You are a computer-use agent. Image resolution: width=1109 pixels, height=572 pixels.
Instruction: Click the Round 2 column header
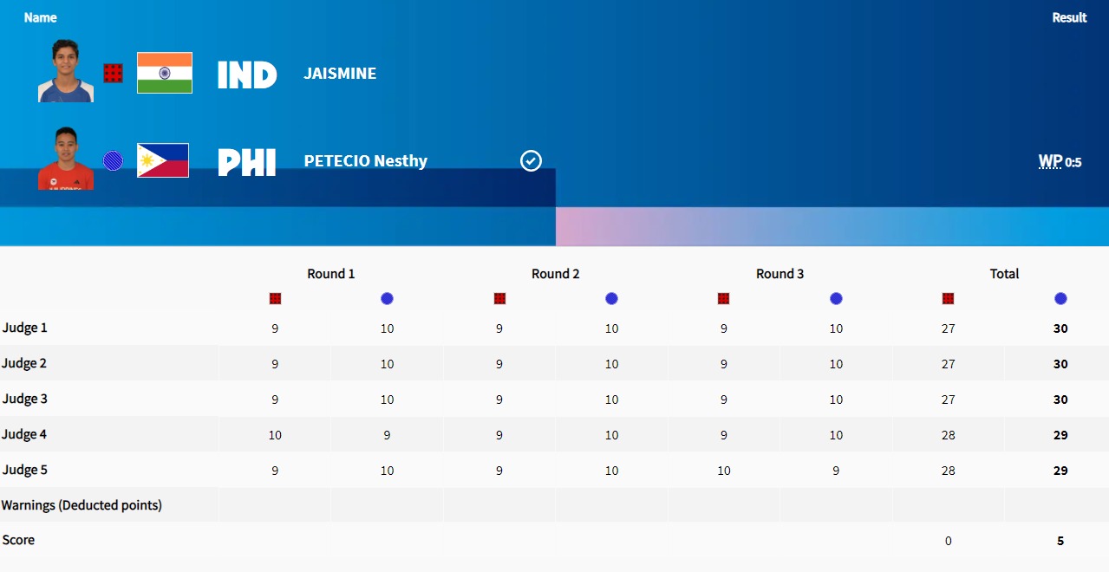pyautogui.click(x=556, y=274)
